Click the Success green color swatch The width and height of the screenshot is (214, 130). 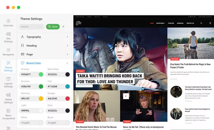click(x=41, y=86)
